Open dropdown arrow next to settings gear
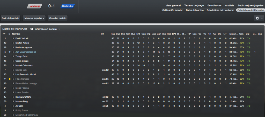265x117 pixels. pos(262,18)
